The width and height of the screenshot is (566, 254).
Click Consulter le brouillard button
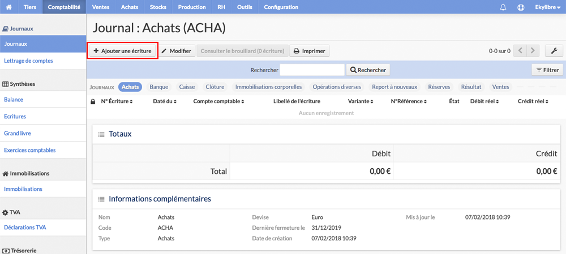point(242,51)
